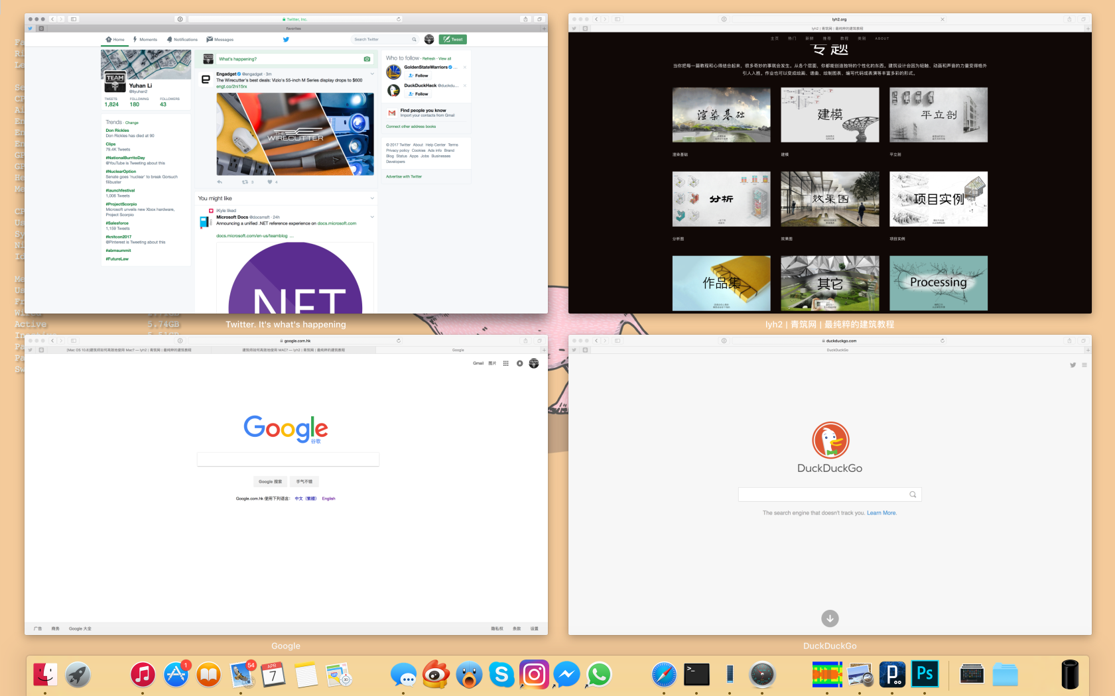
Task: Open the Twitter Home tab
Action: pyautogui.click(x=115, y=39)
